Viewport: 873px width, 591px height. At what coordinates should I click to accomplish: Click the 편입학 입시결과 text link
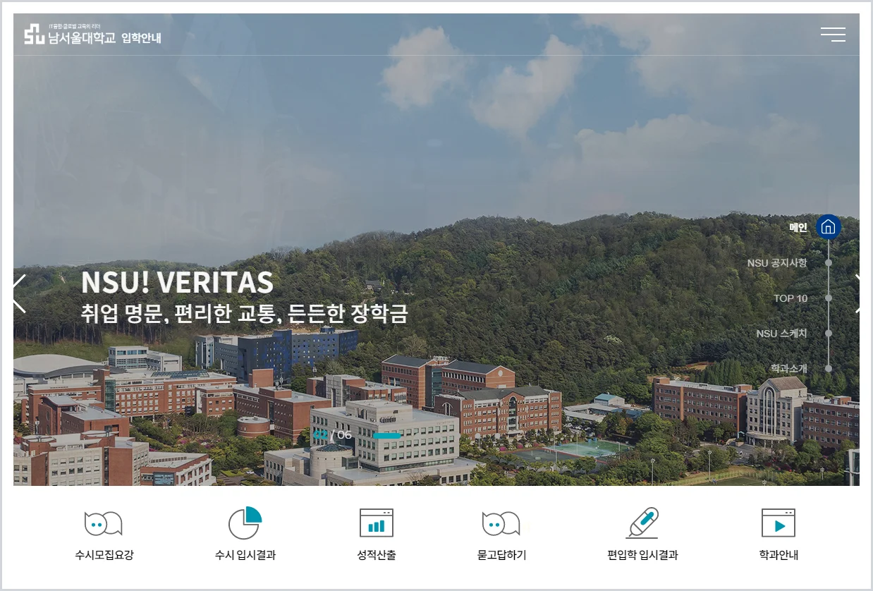642,555
